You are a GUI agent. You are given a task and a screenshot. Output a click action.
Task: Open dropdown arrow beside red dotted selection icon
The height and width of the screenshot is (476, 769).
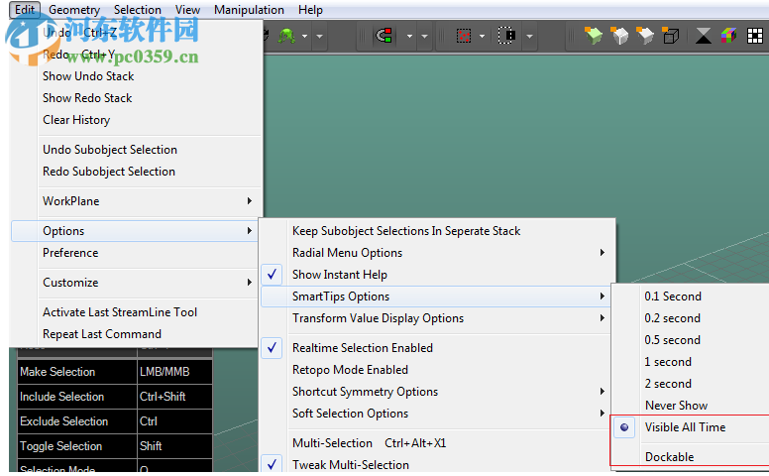coord(482,37)
